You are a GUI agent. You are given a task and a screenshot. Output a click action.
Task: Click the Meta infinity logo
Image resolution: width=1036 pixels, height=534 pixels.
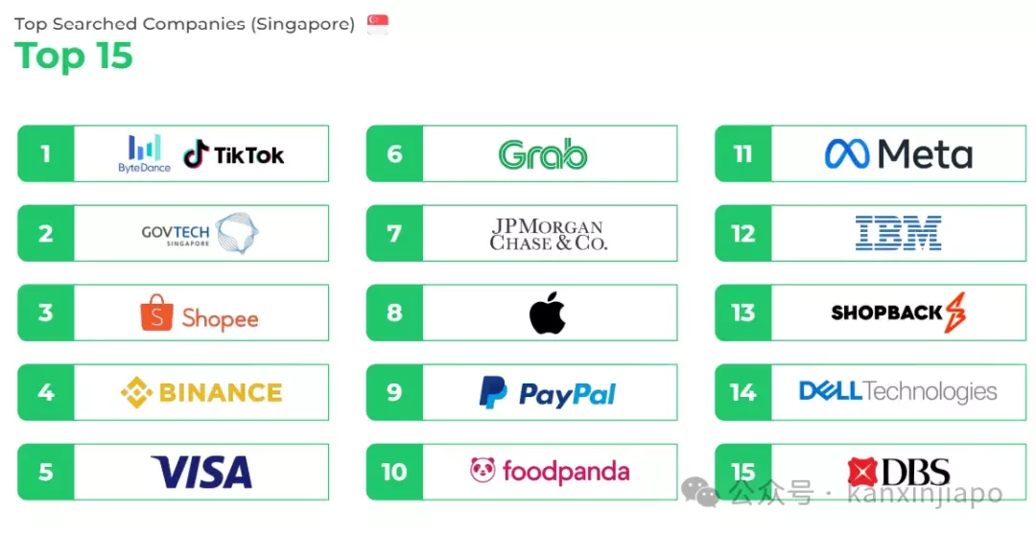(x=847, y=153)
